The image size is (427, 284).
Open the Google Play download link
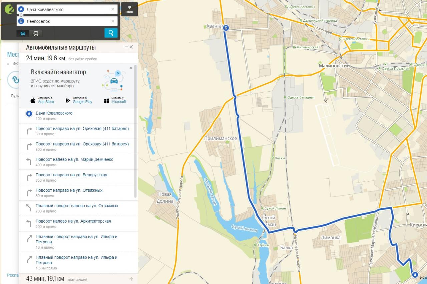pyautogui.click(x=79, y=100)
